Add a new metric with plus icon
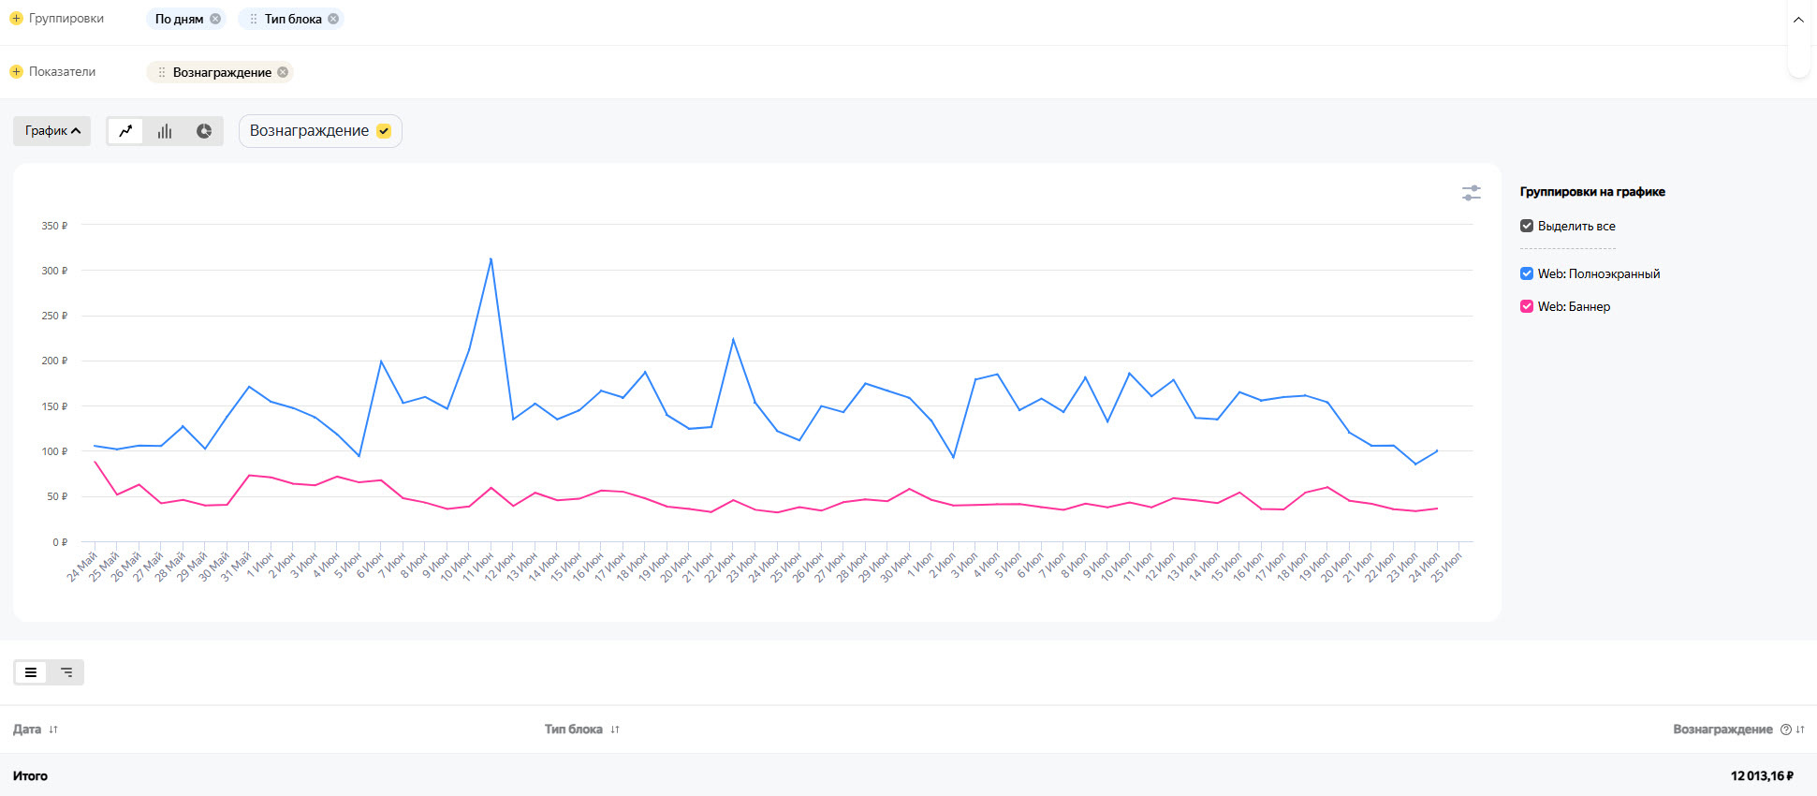The image size is (1817, 796). click(x=16, y=72)
